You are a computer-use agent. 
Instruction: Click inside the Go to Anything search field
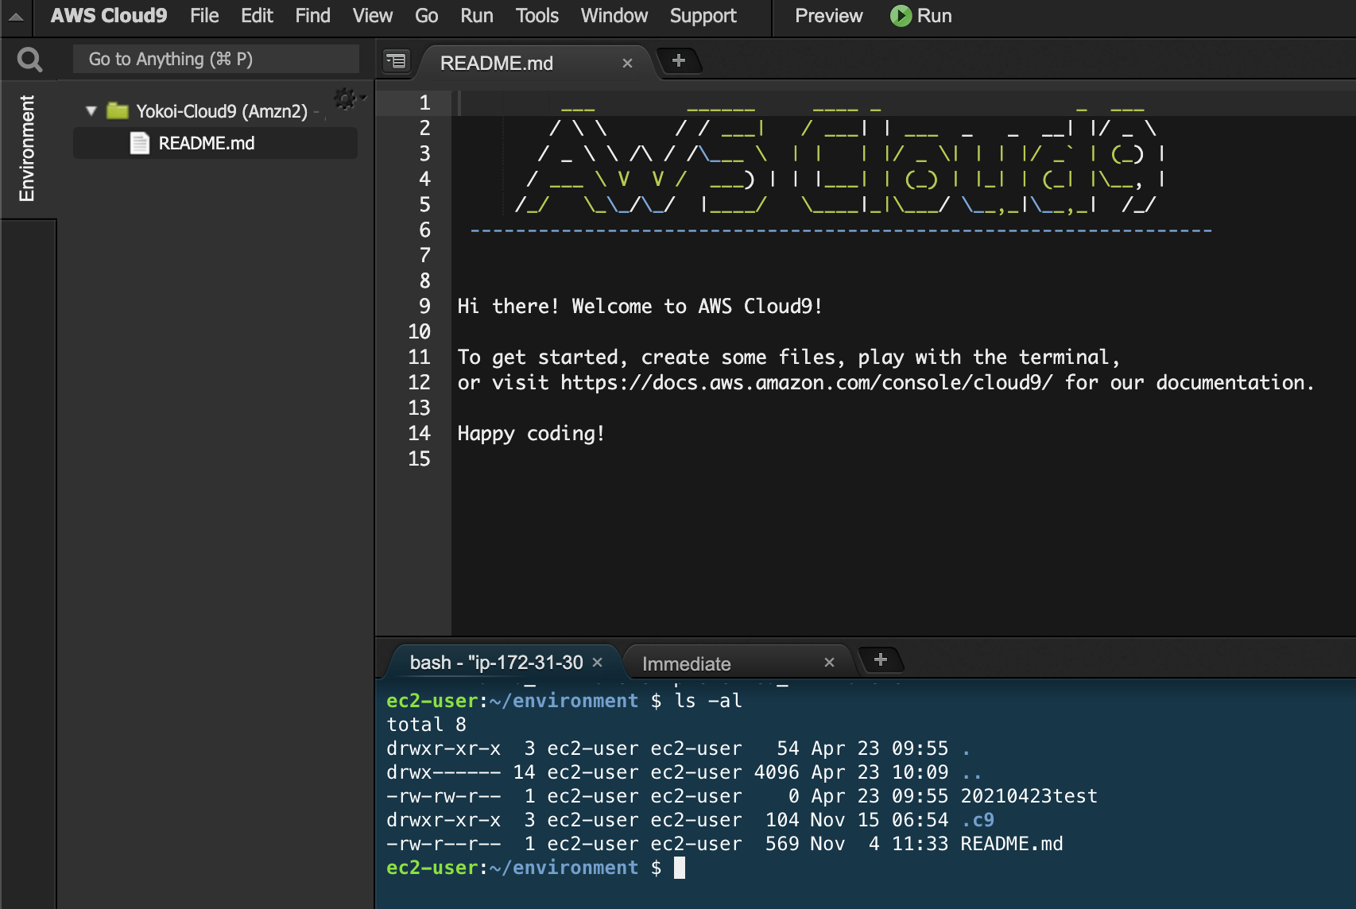(215, 58)
